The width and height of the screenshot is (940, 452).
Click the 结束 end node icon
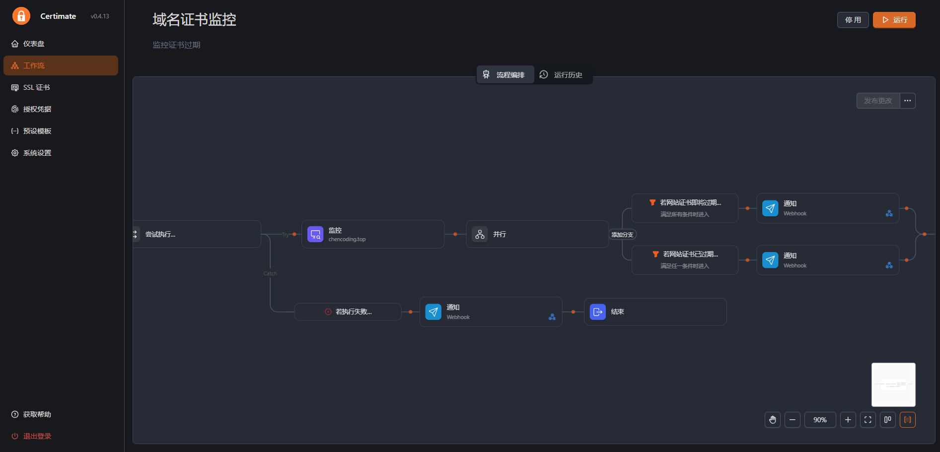tap(597, 312)
